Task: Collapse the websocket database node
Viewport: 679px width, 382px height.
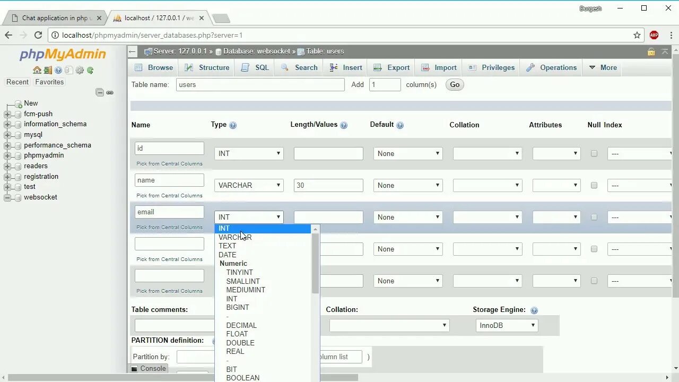Action: (x=7, y=197)
